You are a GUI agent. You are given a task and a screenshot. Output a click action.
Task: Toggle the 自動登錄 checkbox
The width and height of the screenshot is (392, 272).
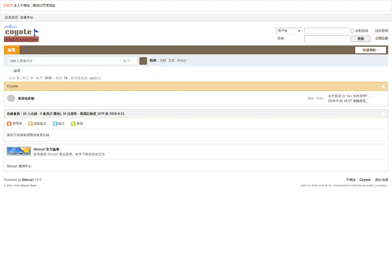352,31
